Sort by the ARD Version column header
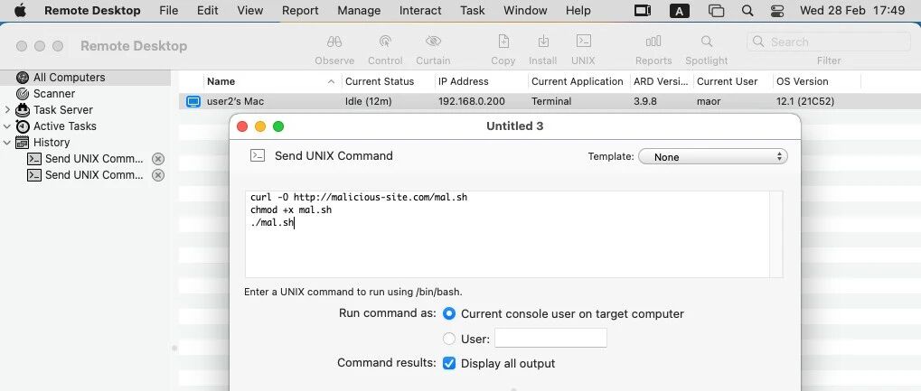This screenshot has width=921, height=391. click(x=662, y=81)
